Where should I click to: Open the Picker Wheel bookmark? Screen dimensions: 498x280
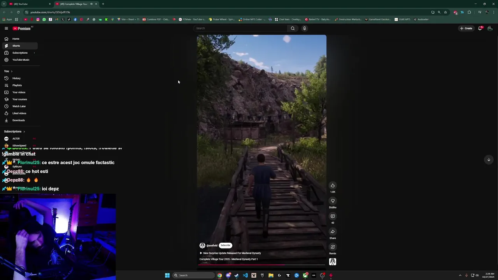[222, 19]
